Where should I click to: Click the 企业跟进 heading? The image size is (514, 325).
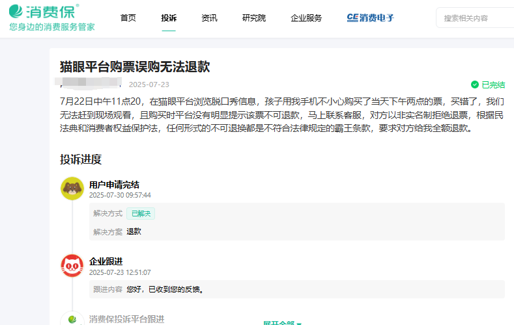pyautogui.click(x=106, y=261)
